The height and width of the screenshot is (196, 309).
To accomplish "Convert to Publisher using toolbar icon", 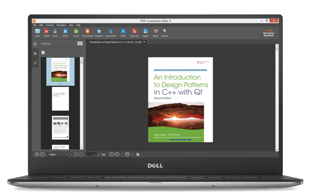I will pos(99,31).
